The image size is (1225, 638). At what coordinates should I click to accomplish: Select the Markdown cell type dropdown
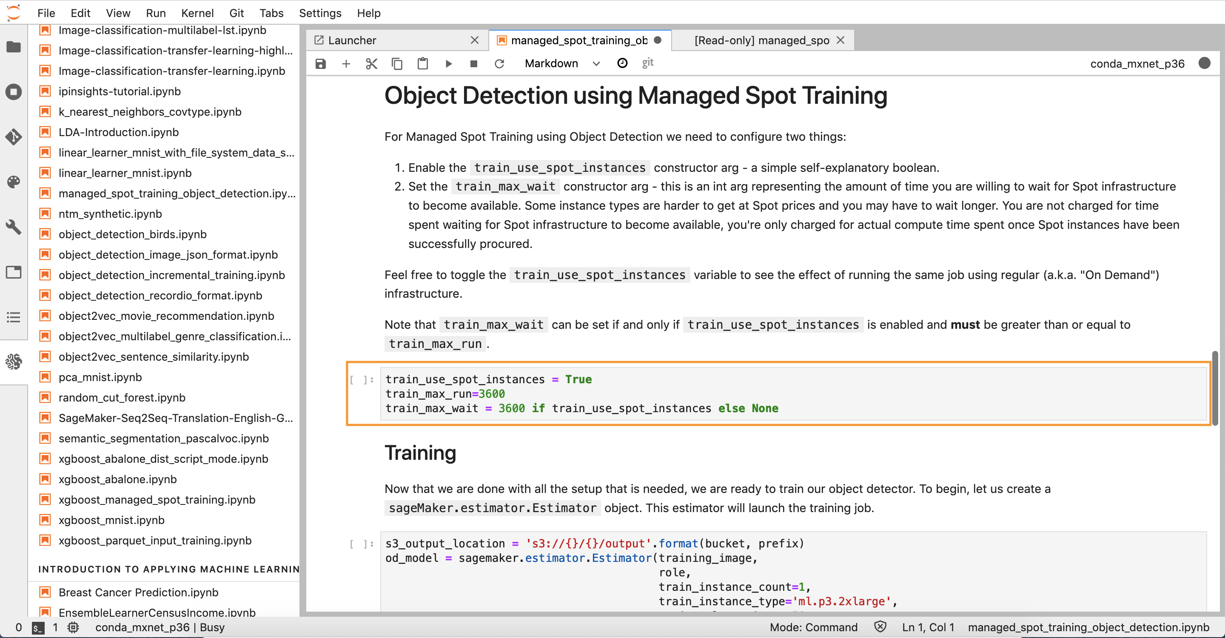point(560,63)
